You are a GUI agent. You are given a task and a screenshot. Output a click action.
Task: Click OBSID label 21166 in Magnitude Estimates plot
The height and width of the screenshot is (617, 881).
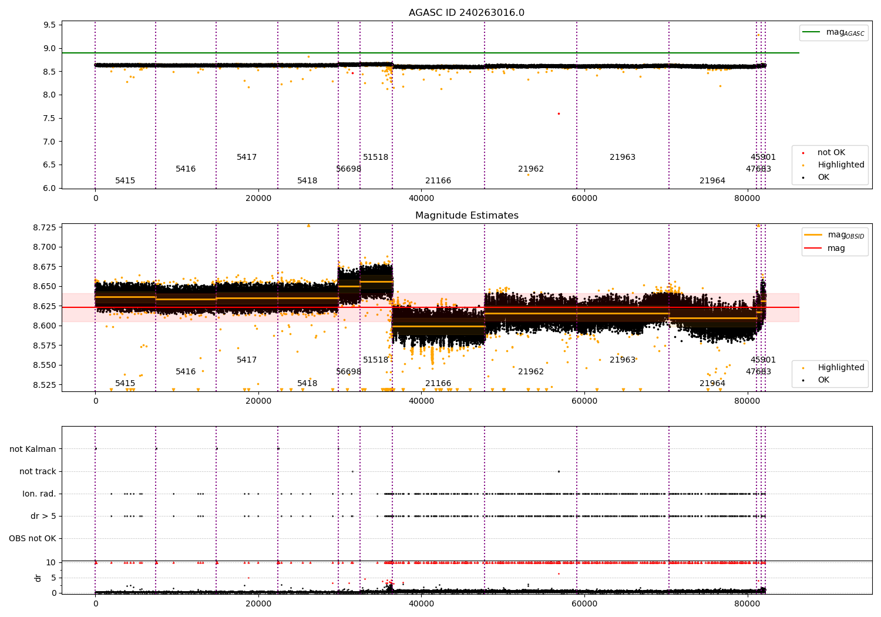coord(438,383)
